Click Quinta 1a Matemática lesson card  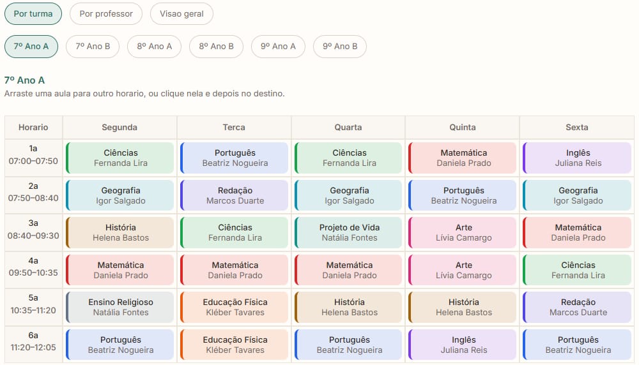pos(463,158)
